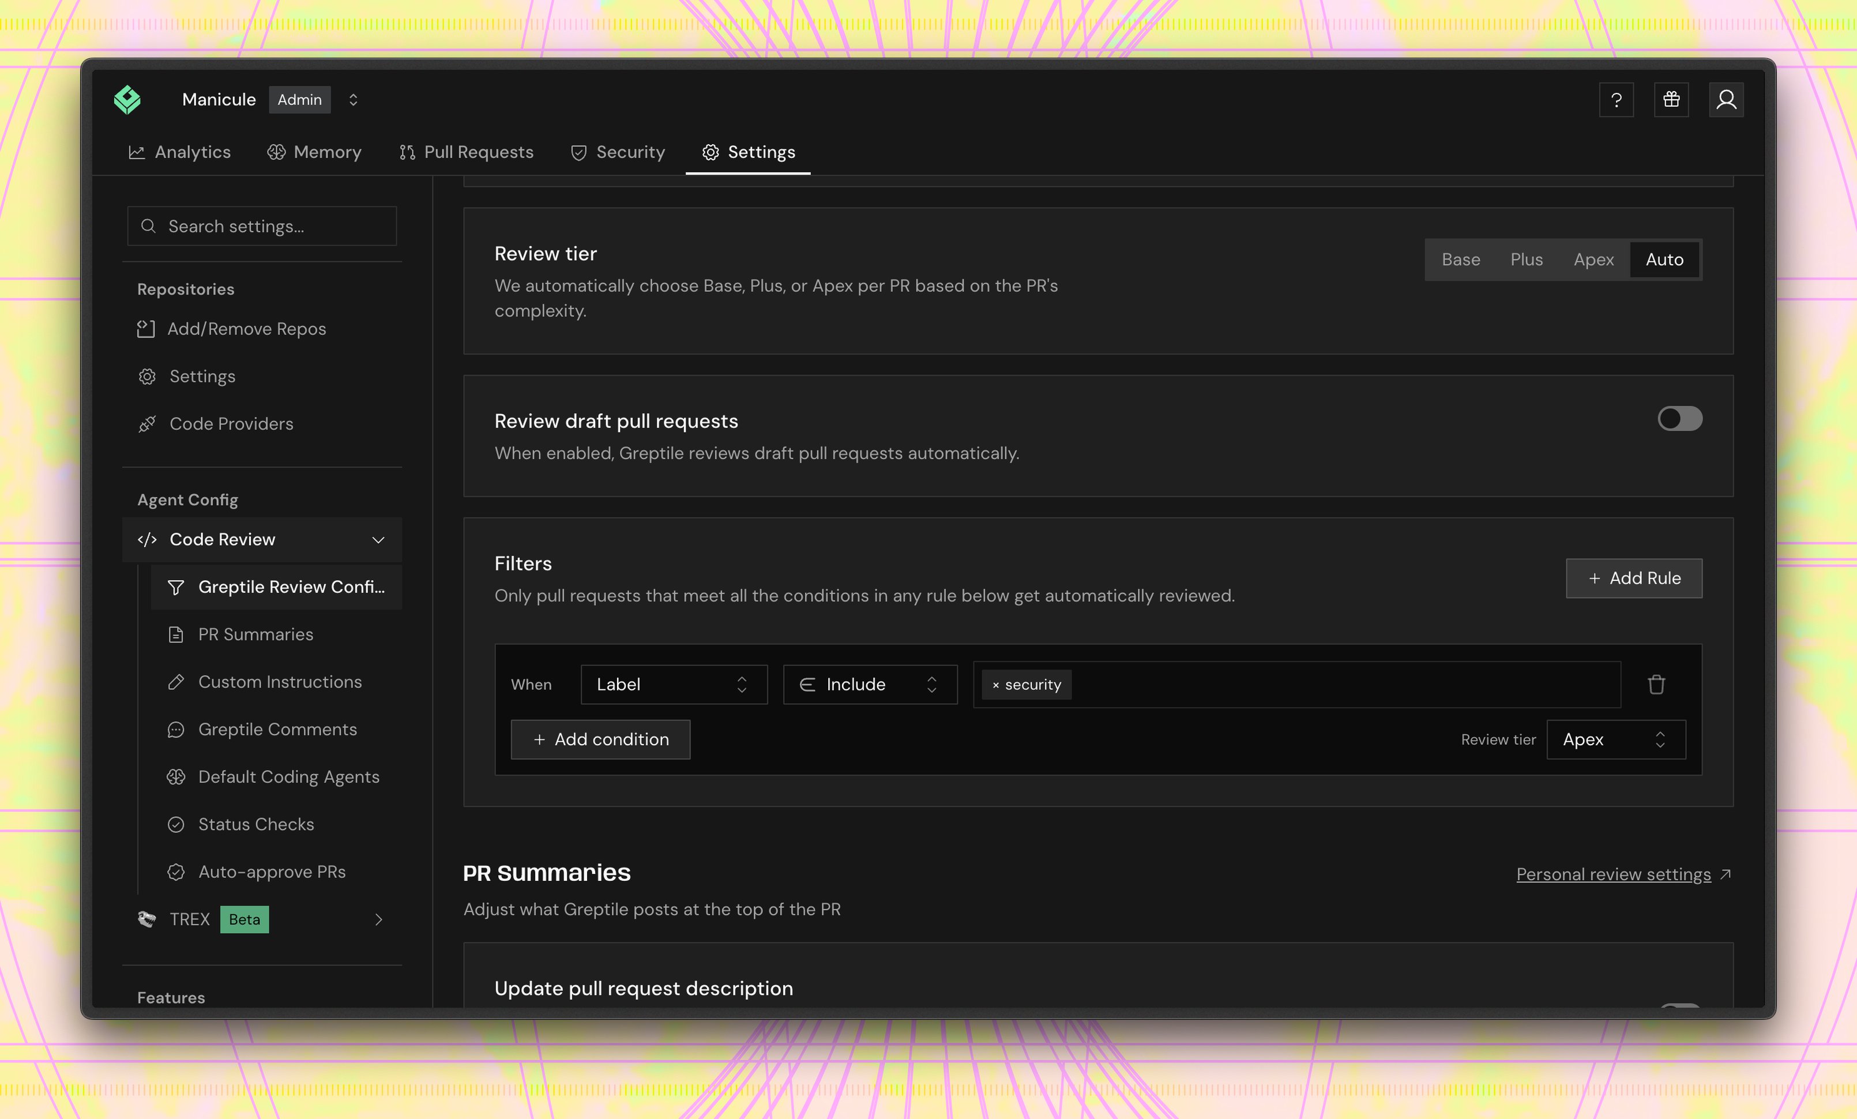The image size is (1857, 1119).
Task: Open the rule's Review tier Apex dropdown
Action: pos(1616,739)
